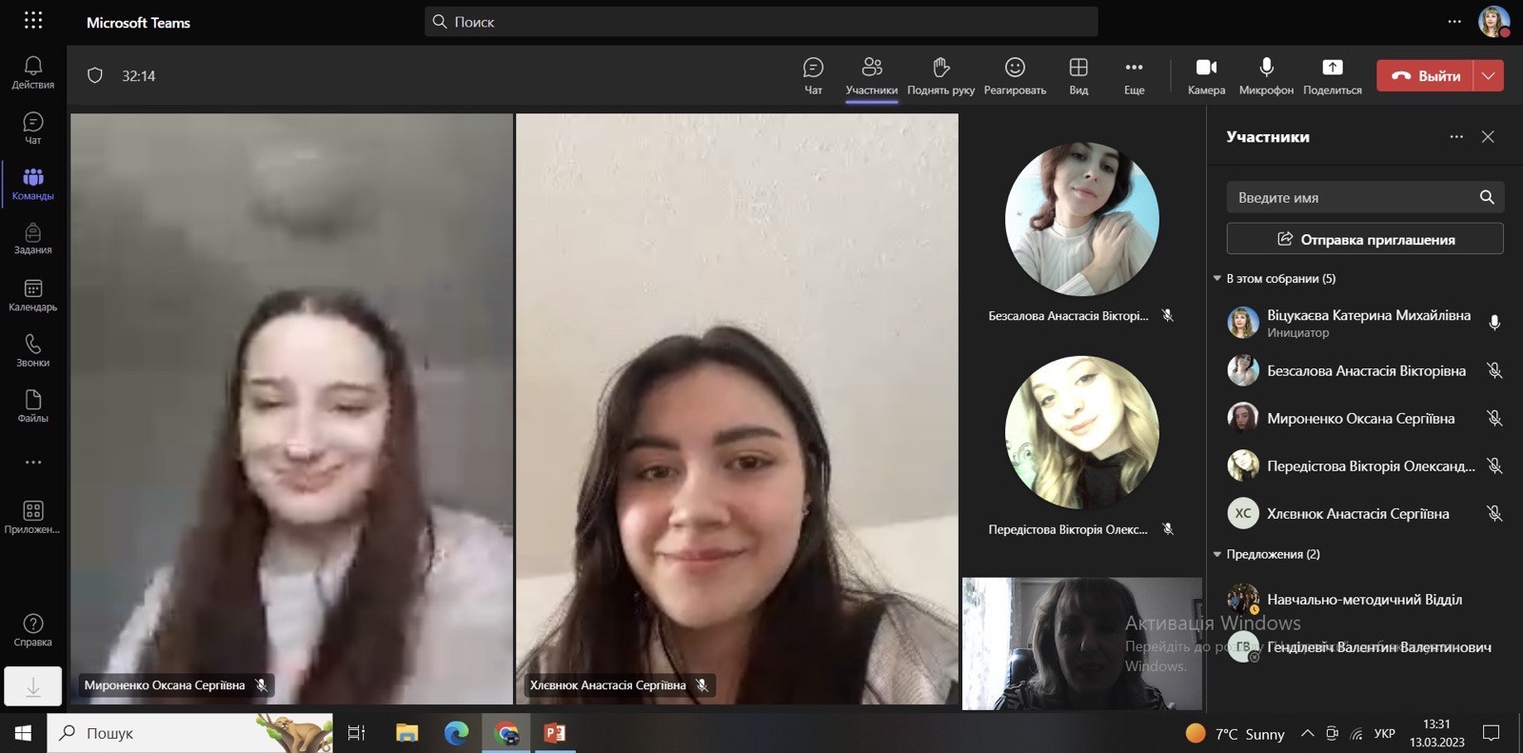Open the Реагировать reactions menu
The width and height of the screenshot is (1523, 753).
(1015, 76)
